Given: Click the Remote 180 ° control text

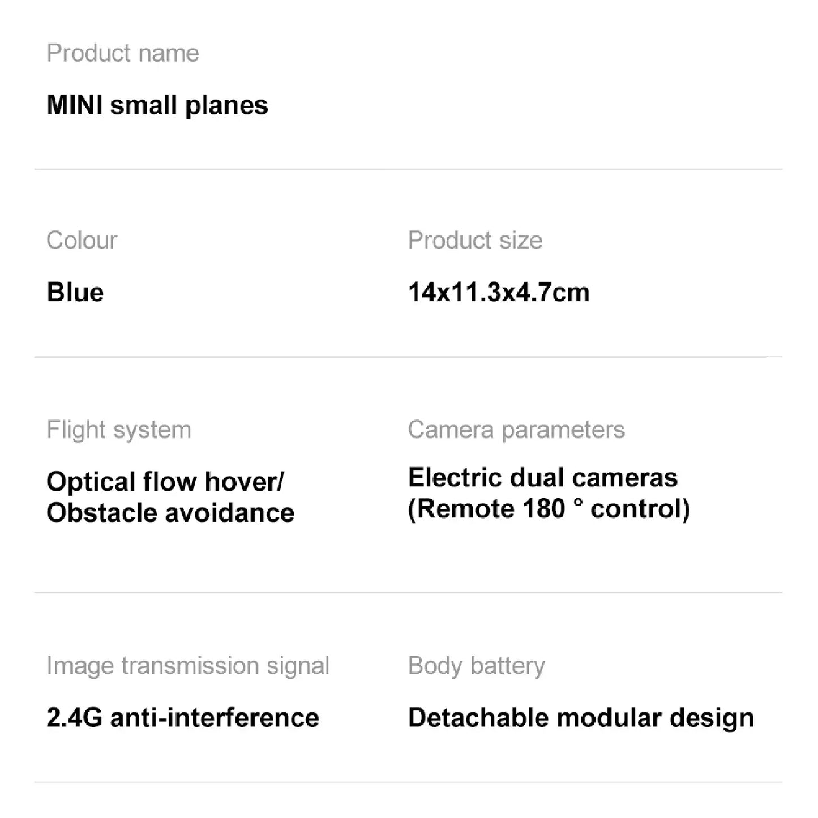Looking at the screenshot, I should [x=549, y=508].
